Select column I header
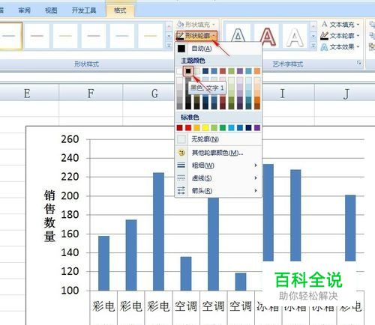This screenshot has width=375, height=325. 283,94
